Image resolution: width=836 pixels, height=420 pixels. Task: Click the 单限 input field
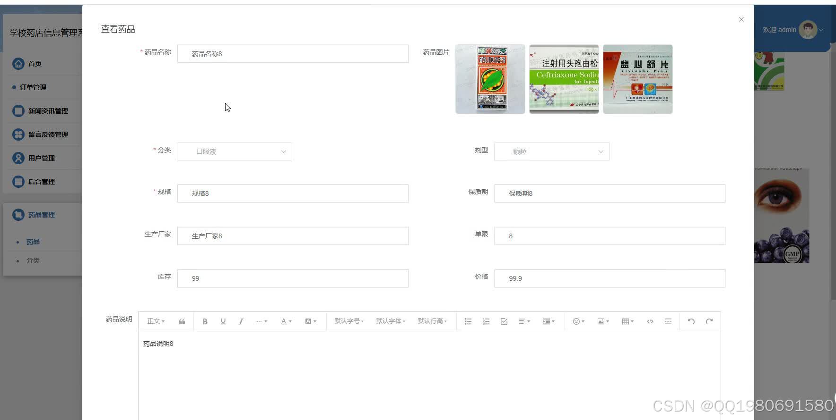point(610,236)
